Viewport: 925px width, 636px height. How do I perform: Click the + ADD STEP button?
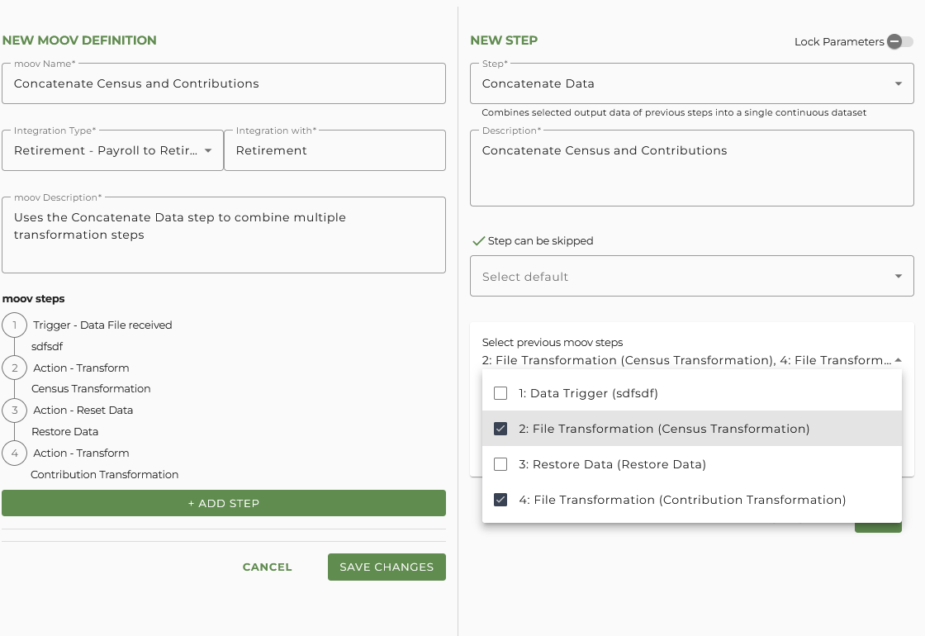(x=224, y=503)
